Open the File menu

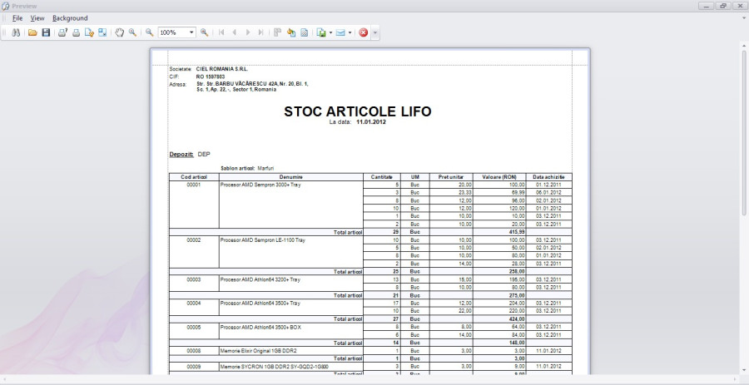[x=17, y=18]
